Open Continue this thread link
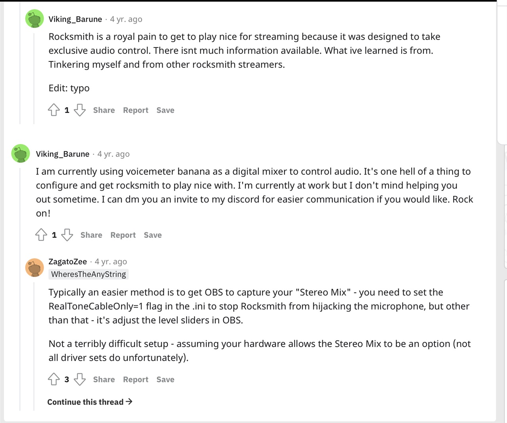This screenshot has height=423, width=507. tap(90, 402)
